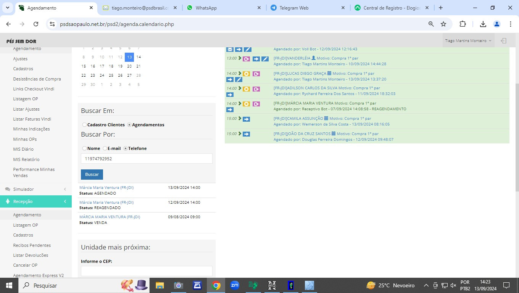Click the Informe o CEP field
This screenshot has width=519, height=293.
click(147, 271)
